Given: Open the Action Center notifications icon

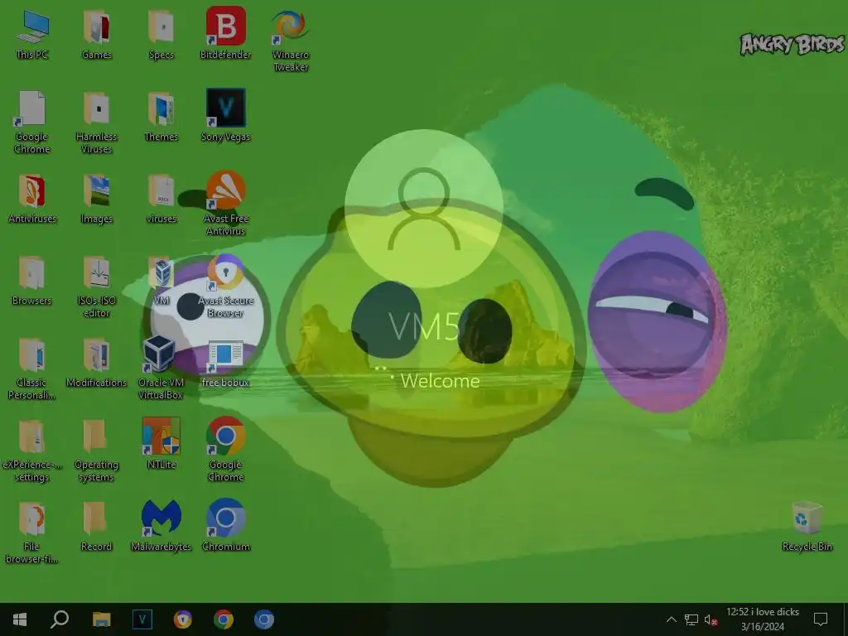Looking at the screenshot, I should [x=821, y=619].
